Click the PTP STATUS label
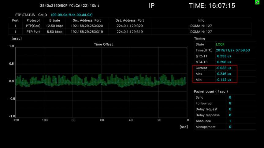 25,15
